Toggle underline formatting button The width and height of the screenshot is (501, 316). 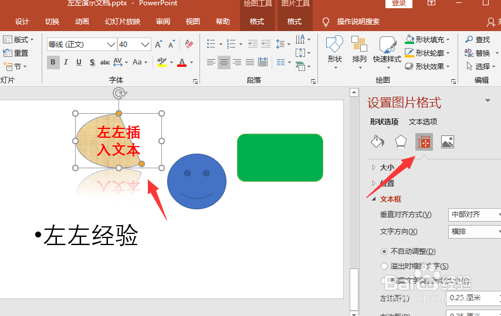coord(79,62)
